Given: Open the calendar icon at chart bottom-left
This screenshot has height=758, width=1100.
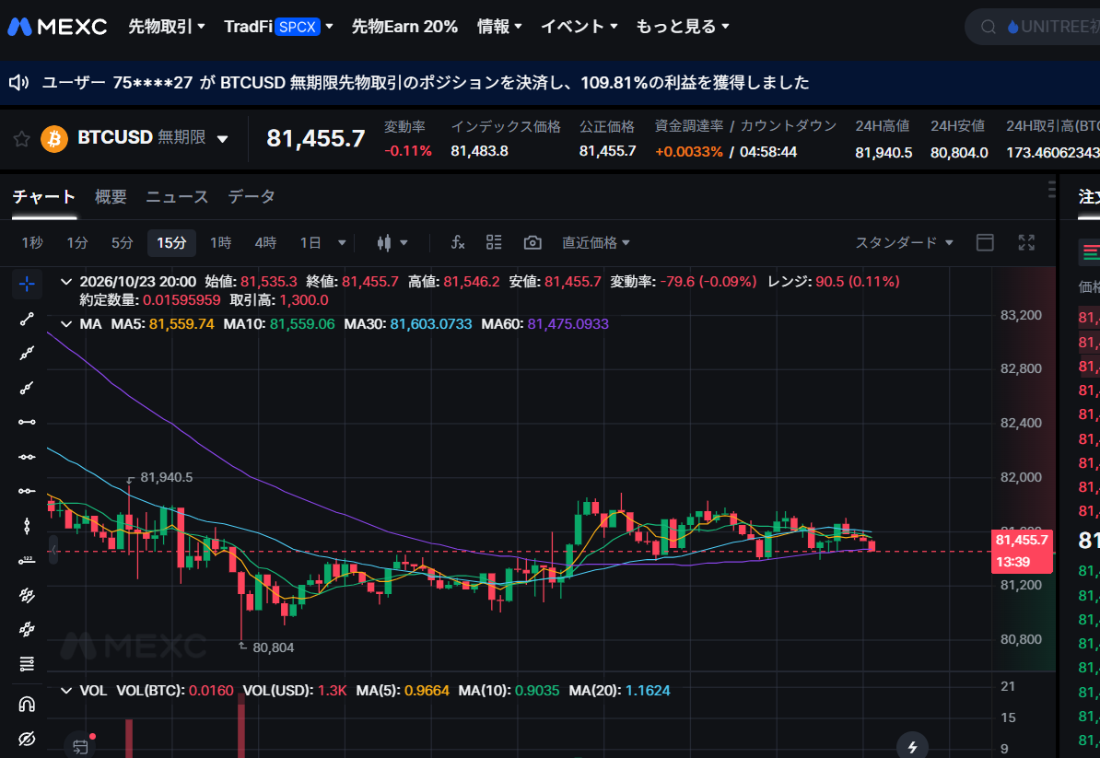Looking at the screenshot, I should (80, 746).
